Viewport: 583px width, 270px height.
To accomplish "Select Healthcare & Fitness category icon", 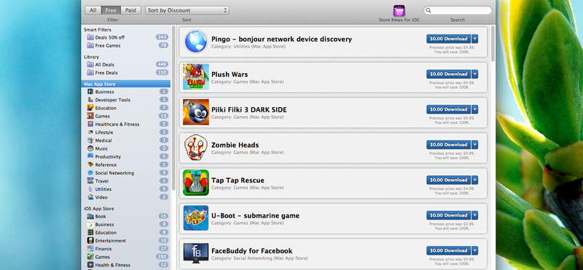I will point(90,124).
